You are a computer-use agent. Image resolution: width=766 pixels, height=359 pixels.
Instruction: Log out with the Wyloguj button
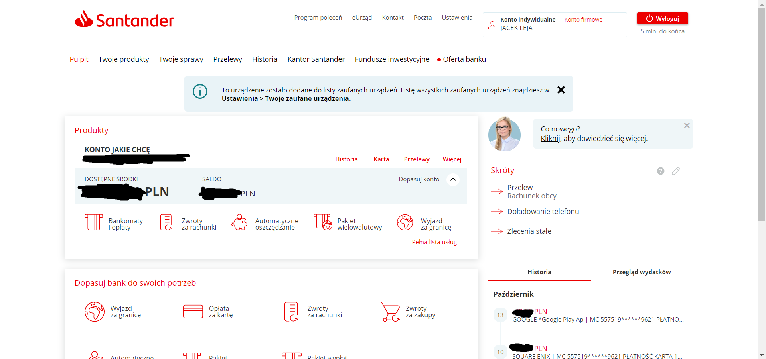pyautogui.click(x=662, y=19)
